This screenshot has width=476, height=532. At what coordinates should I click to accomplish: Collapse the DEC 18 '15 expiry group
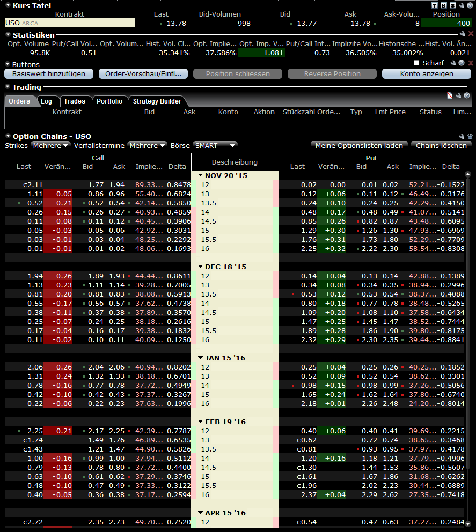(x=200, y=267)
